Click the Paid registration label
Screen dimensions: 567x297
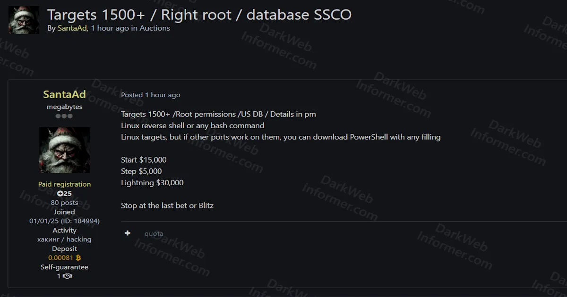click(64, 184)
